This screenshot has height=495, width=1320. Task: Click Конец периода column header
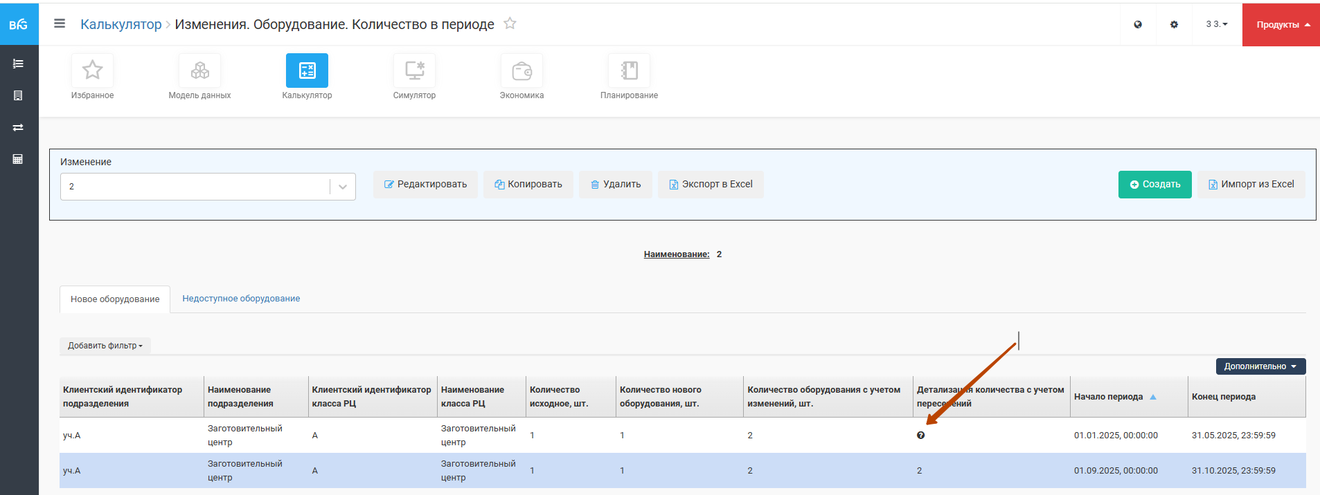click(1247, 397)
